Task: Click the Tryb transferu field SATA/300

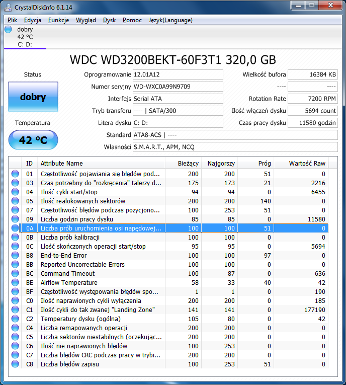Action: 178,111
